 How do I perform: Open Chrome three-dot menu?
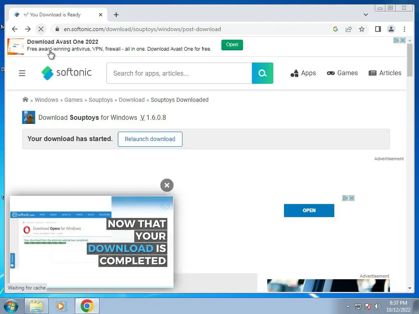(x=404, y=29)
